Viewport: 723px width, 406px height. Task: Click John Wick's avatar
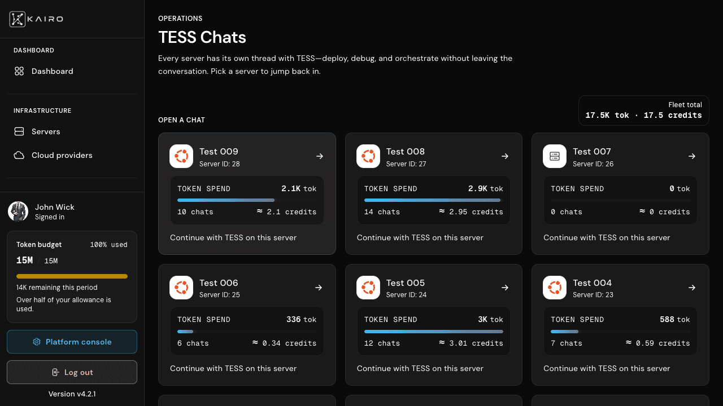[18, 211]
